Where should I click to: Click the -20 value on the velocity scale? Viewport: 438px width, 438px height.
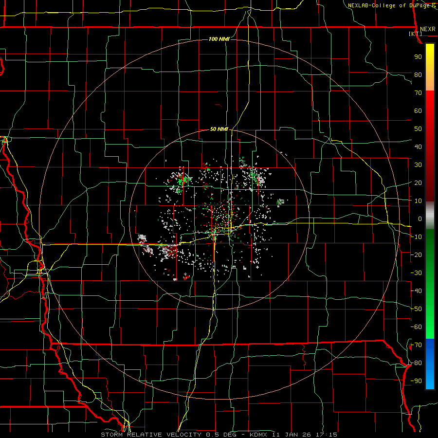(x=416, y=255)
